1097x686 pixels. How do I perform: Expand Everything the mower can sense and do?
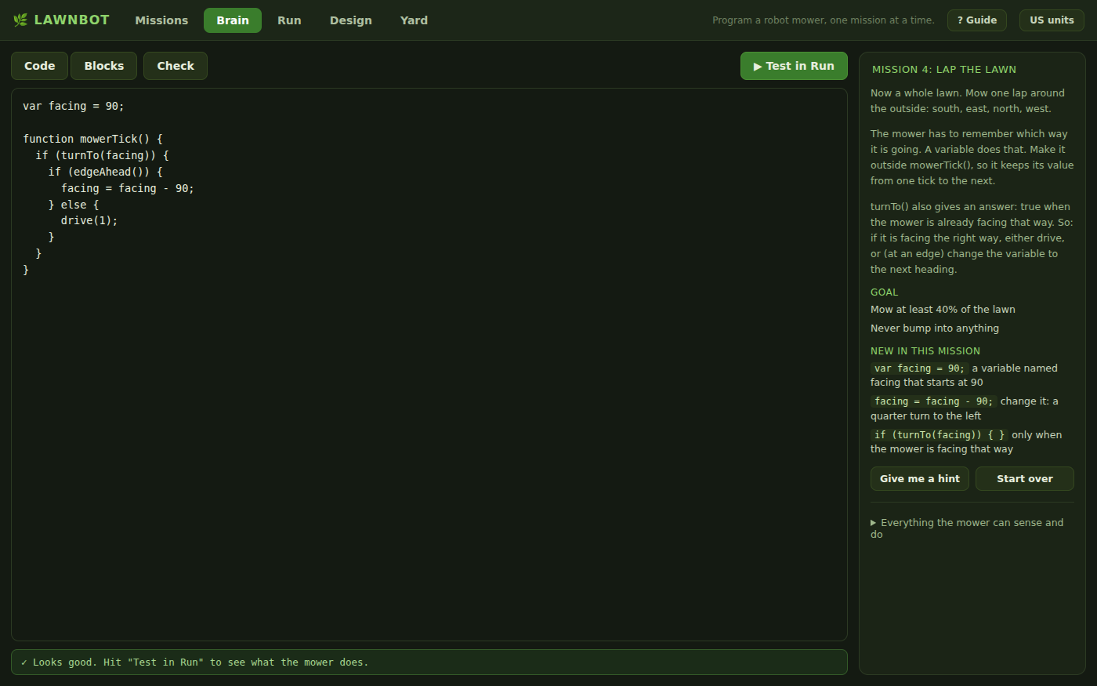coord(972,528)
